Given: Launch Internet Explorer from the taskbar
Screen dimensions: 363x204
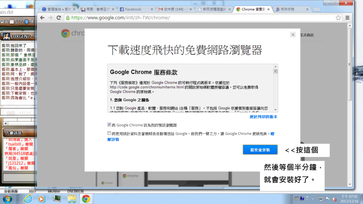Looking at the screenshot, I should [28, 199].
